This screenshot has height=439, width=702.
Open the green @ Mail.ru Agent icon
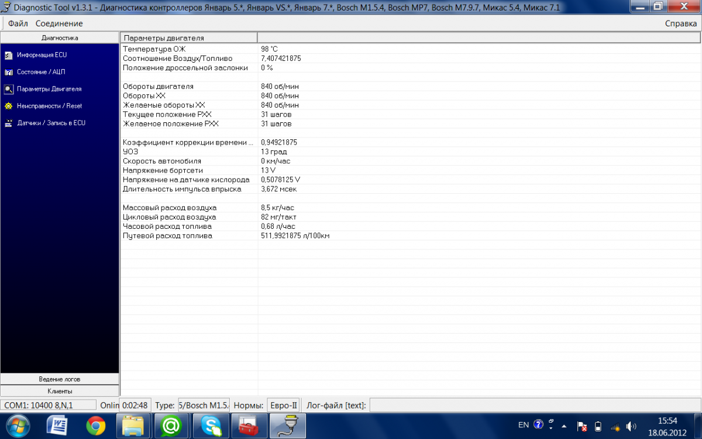click(x=171, y=426)
